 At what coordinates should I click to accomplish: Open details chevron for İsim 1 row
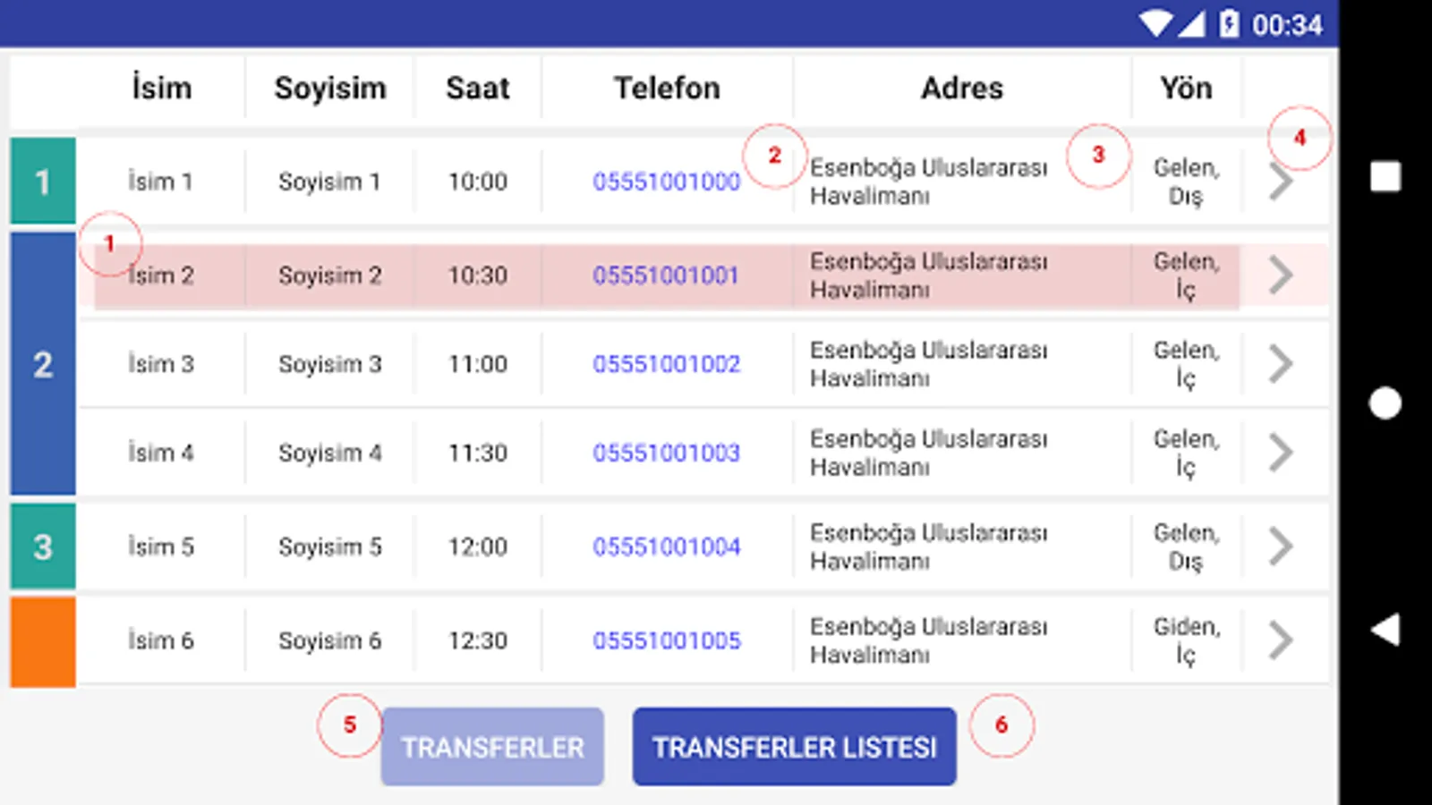[1281, 182]
